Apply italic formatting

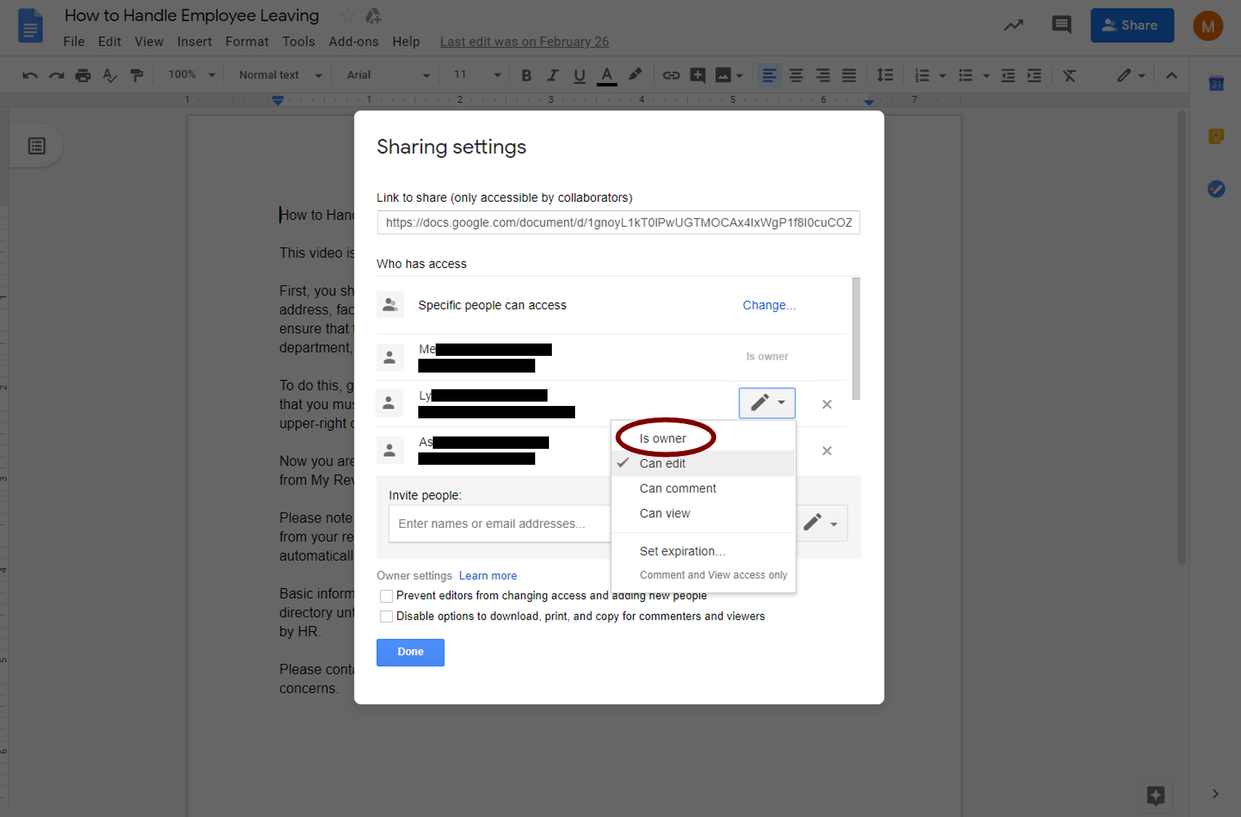553,75
